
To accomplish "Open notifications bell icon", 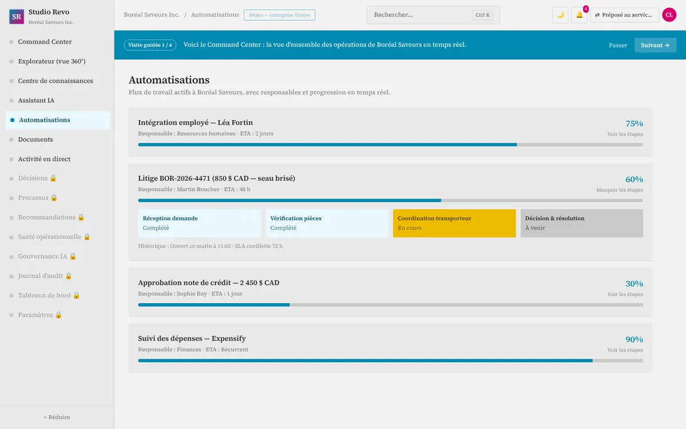I will 579,15.
